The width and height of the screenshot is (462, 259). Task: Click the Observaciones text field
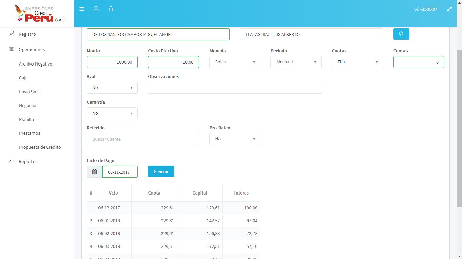(x=235, y=88)
